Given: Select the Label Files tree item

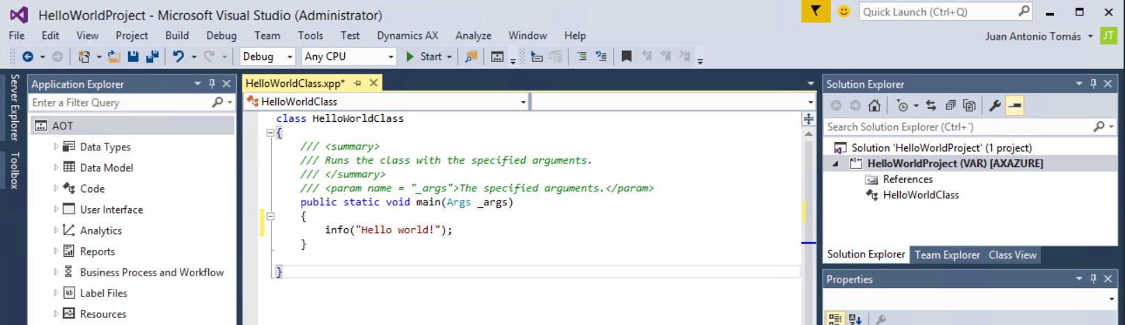Looking at the screenshot, I should pyautogui.click(x=103, y=293).
